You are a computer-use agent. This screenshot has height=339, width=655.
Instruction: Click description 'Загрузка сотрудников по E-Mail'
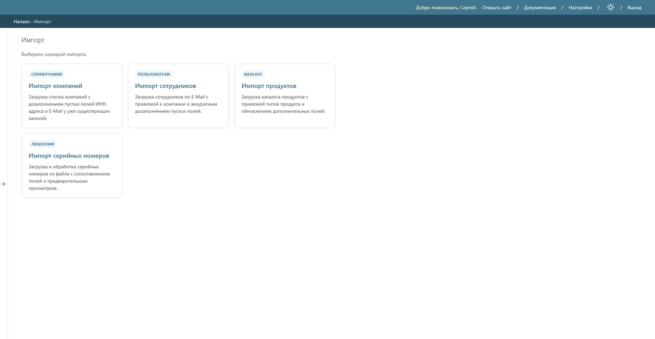tap(176, 104)
